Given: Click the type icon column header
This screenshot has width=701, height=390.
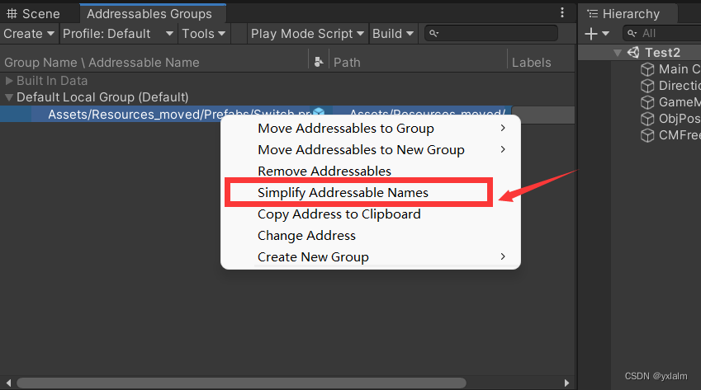Looking at the screenshot, I should pos(319,63).
